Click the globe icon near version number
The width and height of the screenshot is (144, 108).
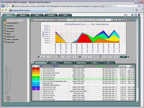tap(132, 15)
